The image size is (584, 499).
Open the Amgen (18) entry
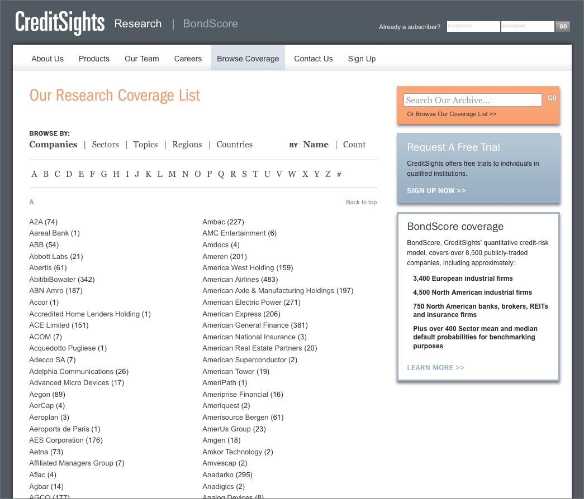pos(222,440)
